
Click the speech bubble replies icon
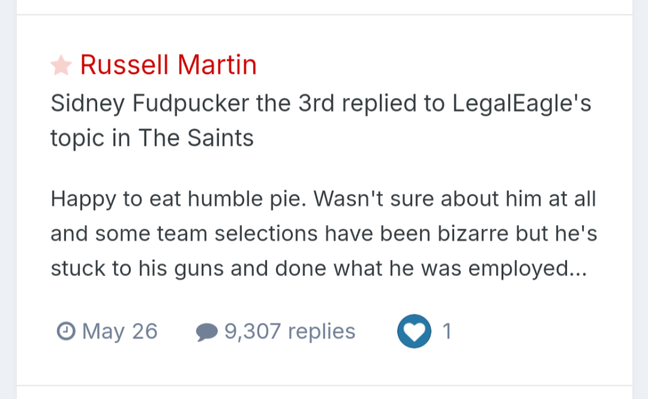(x=206, y=332)
